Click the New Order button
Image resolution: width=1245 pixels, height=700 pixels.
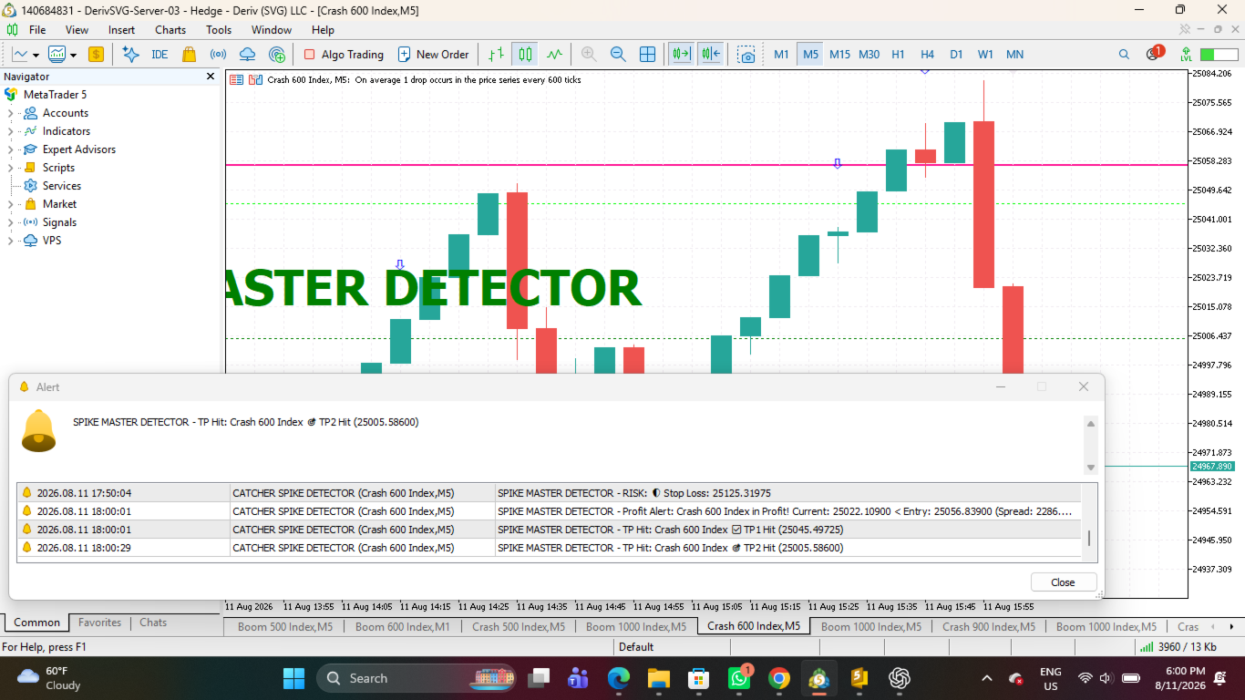click(434, 55)
